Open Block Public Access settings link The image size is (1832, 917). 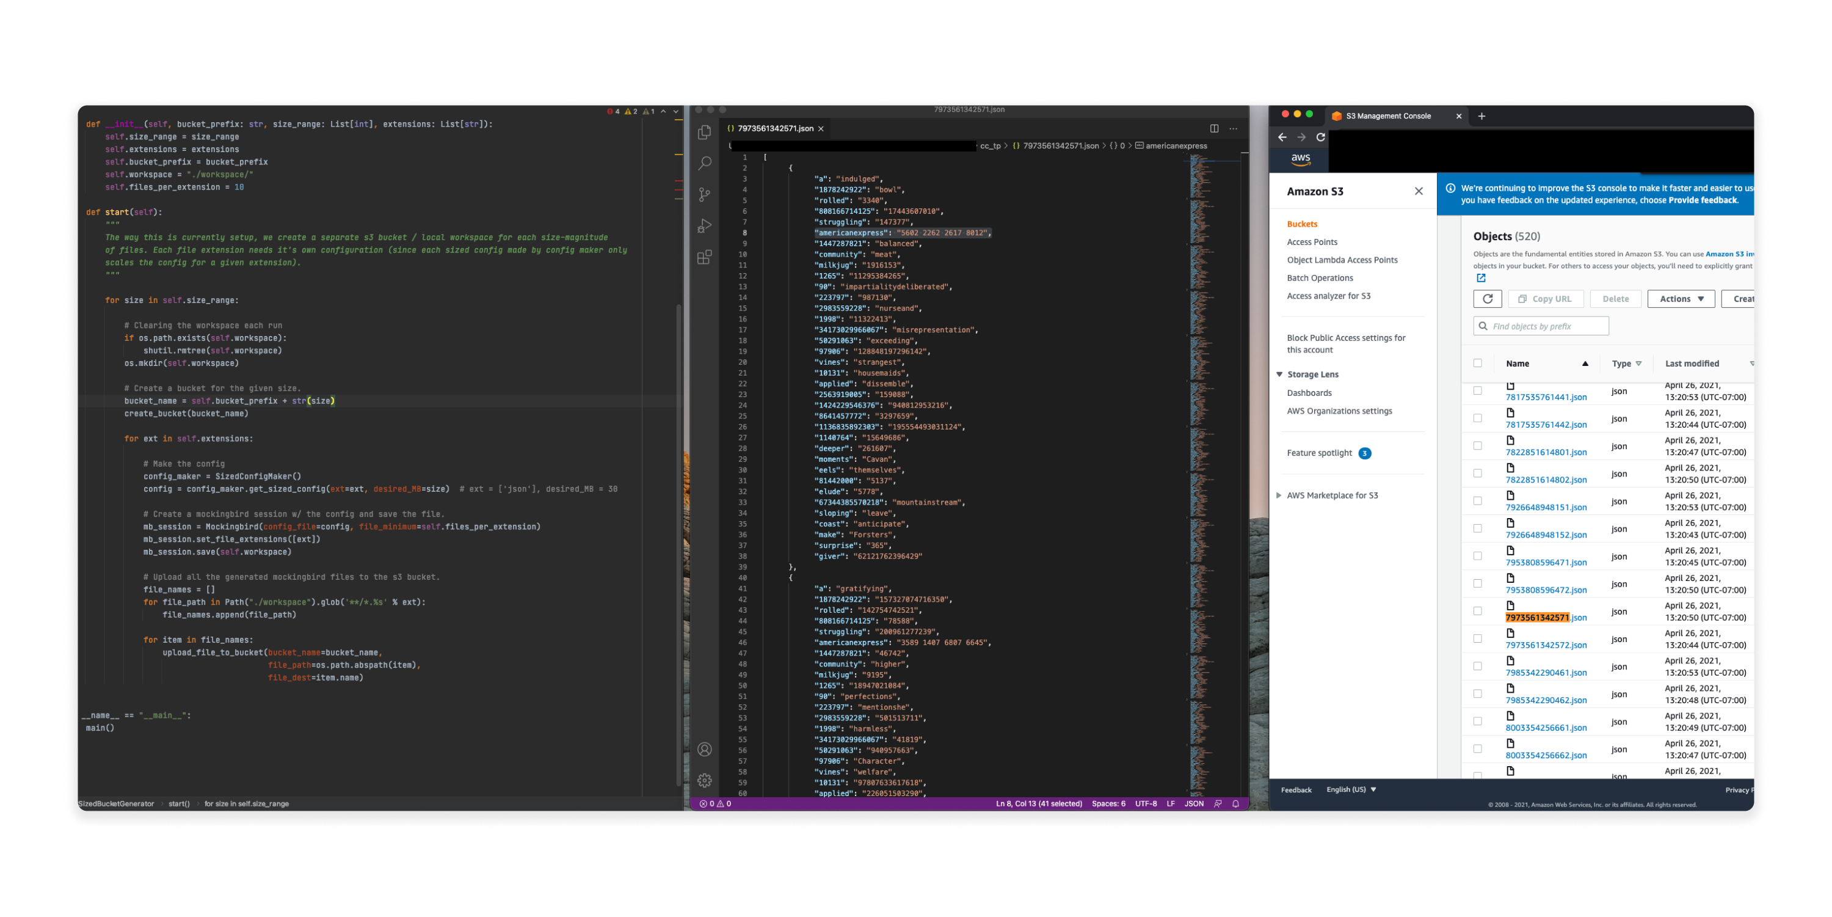pos(1345,343)
